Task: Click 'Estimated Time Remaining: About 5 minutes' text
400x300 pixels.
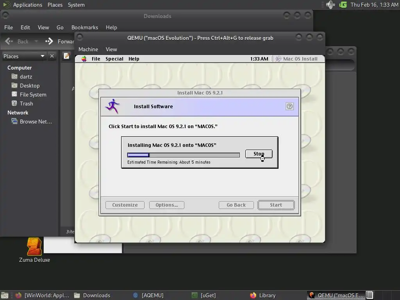Action: coord(169,162)
